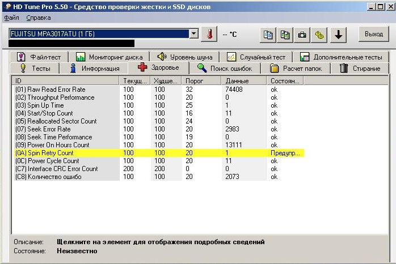Select the (07) Seek Error Rate row
396x264 pixels.
(158, 129)
